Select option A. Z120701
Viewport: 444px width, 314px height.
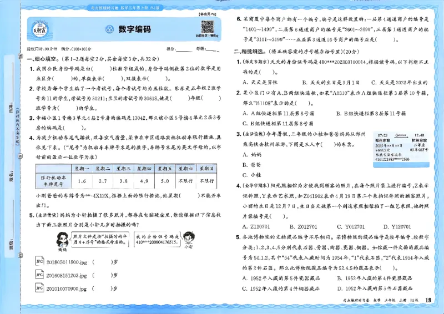256,226
